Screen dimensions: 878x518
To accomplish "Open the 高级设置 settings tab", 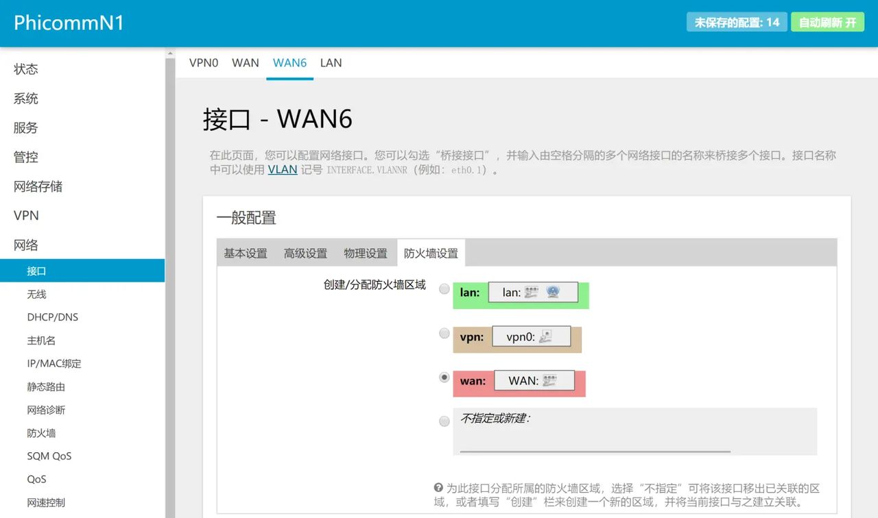I will coord(305,253).
